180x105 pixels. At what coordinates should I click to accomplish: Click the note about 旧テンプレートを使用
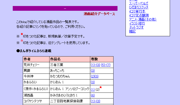click(53, 43)
